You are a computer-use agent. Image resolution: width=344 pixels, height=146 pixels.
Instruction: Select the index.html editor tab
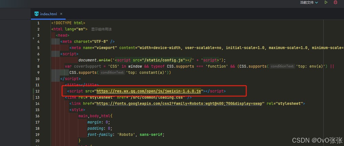coord(49,14)
